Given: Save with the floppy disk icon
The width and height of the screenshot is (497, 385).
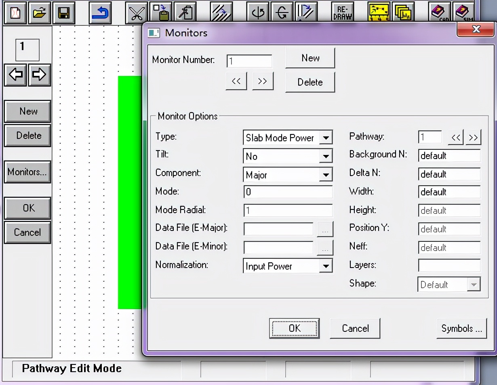Looking at the screenshot, I should (x=63, y=13).
